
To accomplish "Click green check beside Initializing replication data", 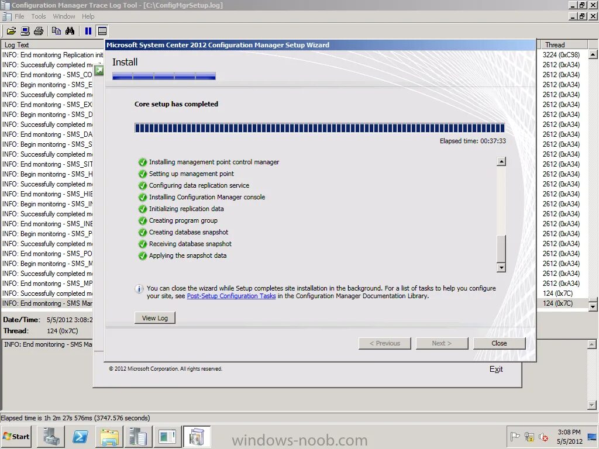I will [x=143, y=209].
